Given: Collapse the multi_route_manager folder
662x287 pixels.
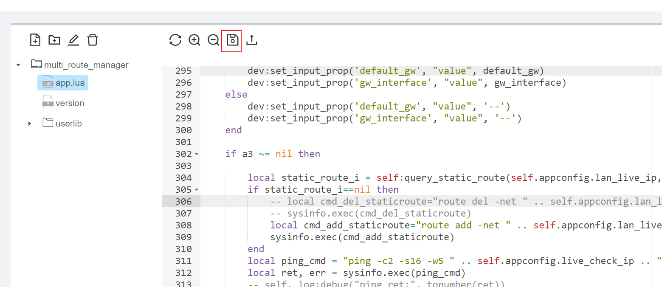Looking at the screenshot, I should [18, 64].
